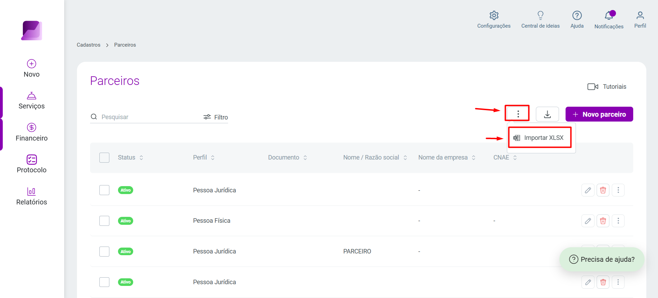This screenshot has height=298, width=658.
Task: Open Configurações gear icon
Action: (x=494, y=16)
